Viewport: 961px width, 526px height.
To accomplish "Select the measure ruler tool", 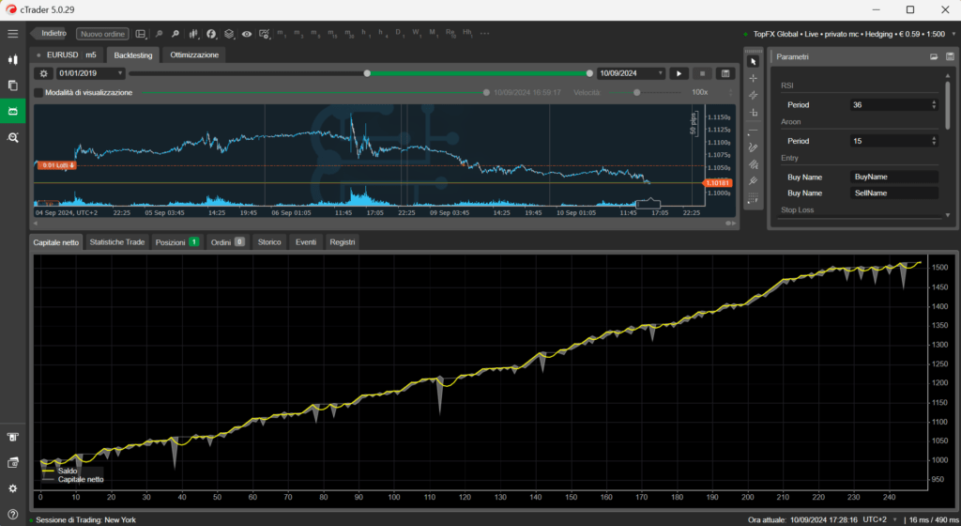I will (754, 113).
